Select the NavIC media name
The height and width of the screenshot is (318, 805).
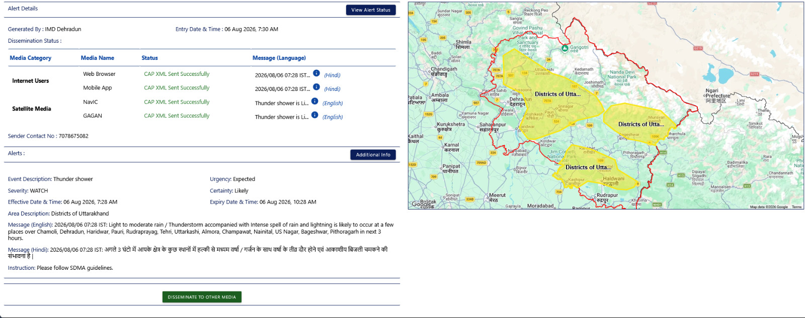click(x=91, y=102)
